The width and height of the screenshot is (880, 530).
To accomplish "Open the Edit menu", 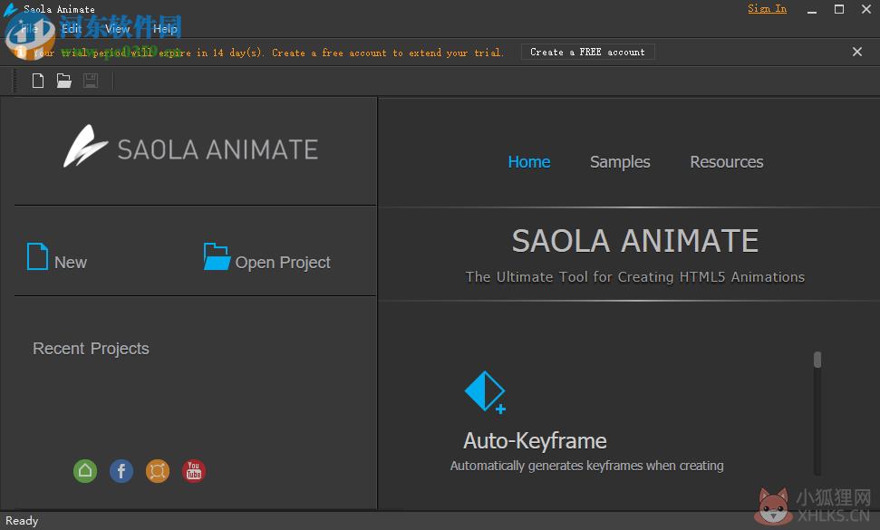I will [x=72, y=29].
